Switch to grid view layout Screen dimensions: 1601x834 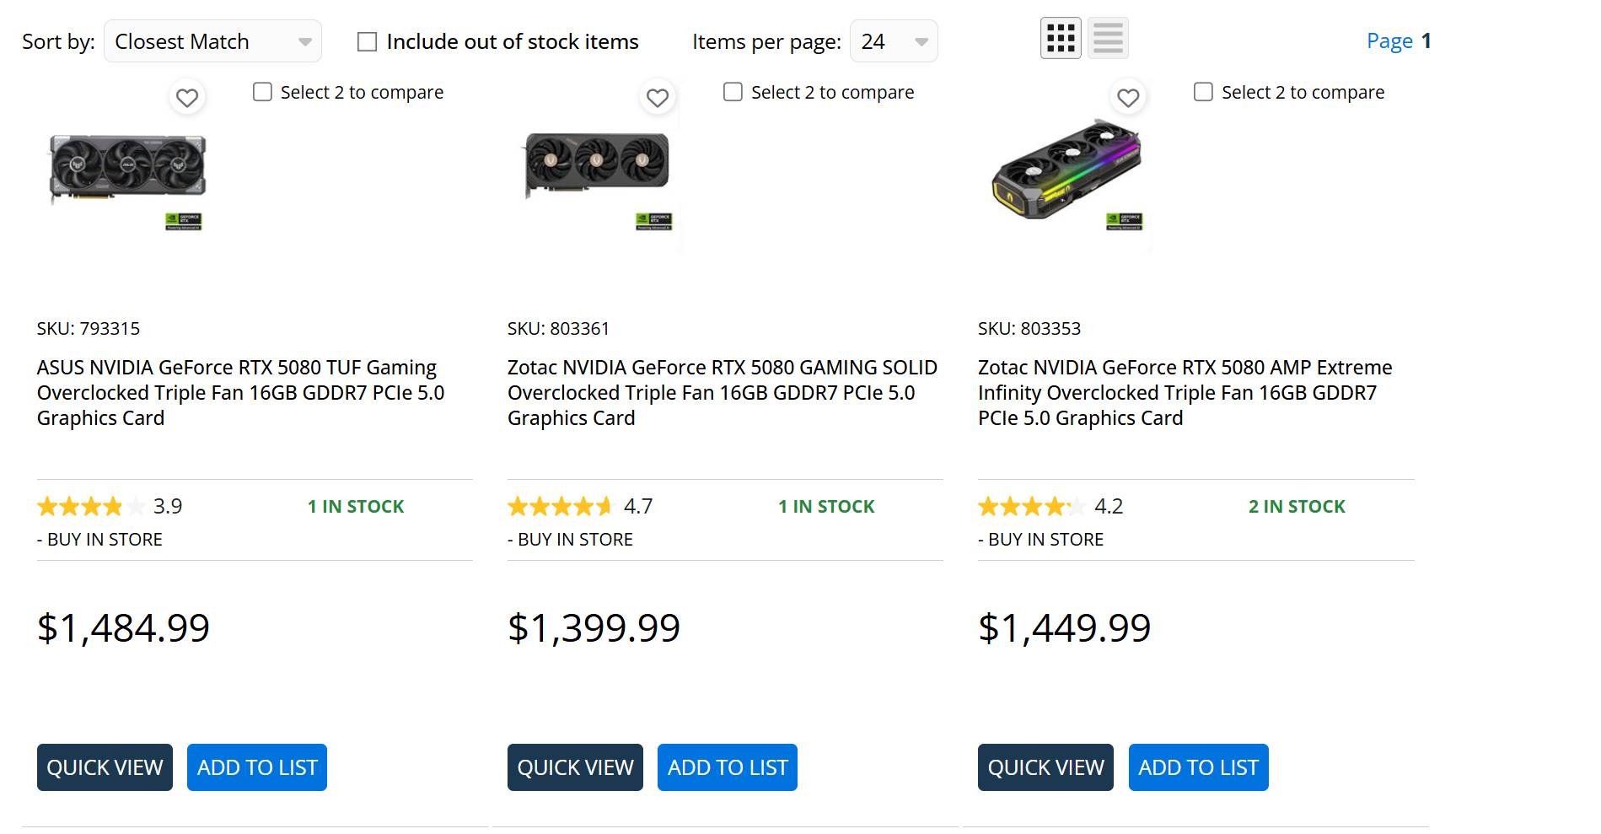pos(1061,39)
